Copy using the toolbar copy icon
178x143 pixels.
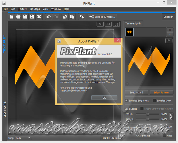pos(65,17)
